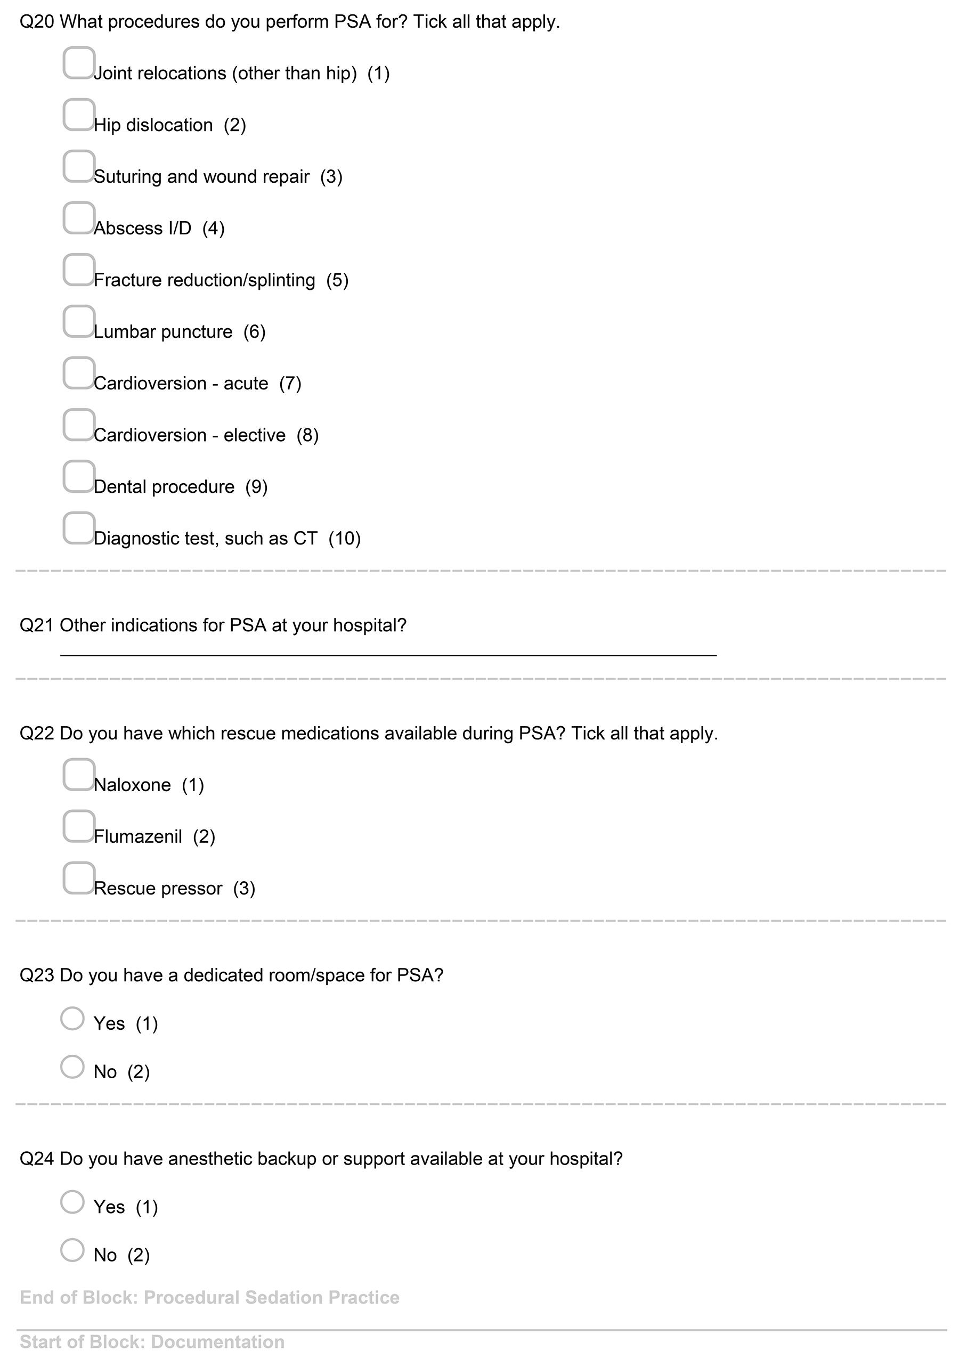Tick the Lumbar puncture checkbox
Image resolution: width=959 pixels, height=1359 pixels.
pos(79,321)
